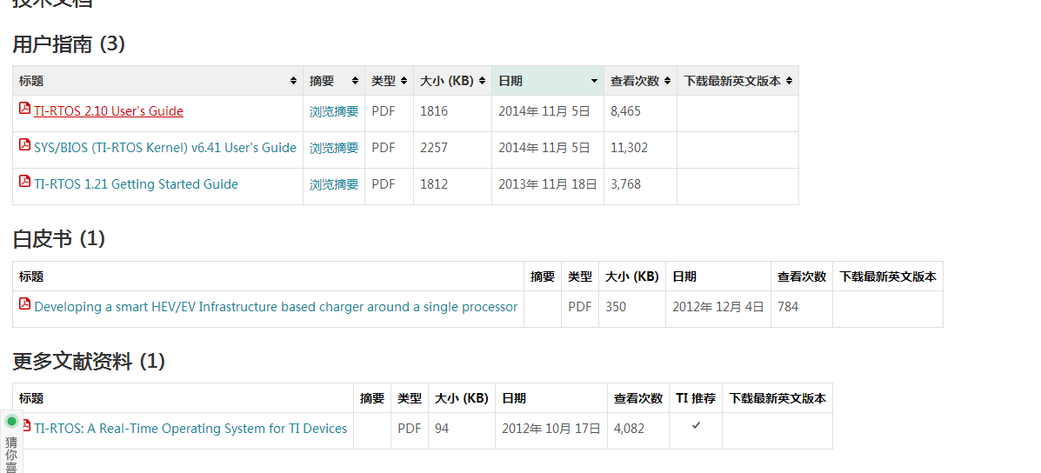Image resolution: width=1041 pixels, height=473 pixels.
Task: Click PDF icon beside SYS/BIOS Kernel v6.41 guide
Action: (25, 145)
